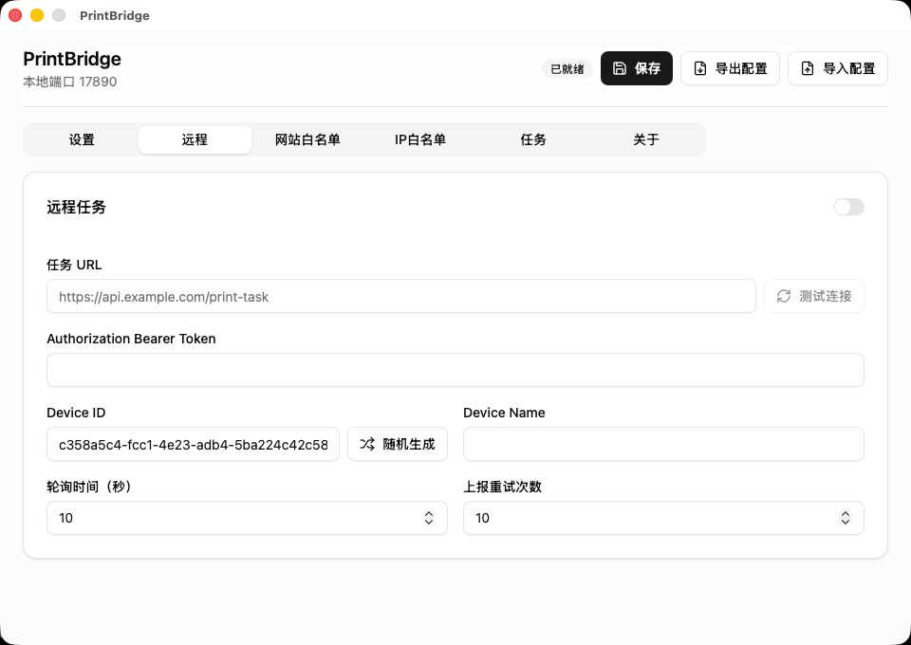Image resolution: width=911 pixels, height=645 pixels.
Task: Enable the 远程任务 toggle switch
Action: click(848, 207)
